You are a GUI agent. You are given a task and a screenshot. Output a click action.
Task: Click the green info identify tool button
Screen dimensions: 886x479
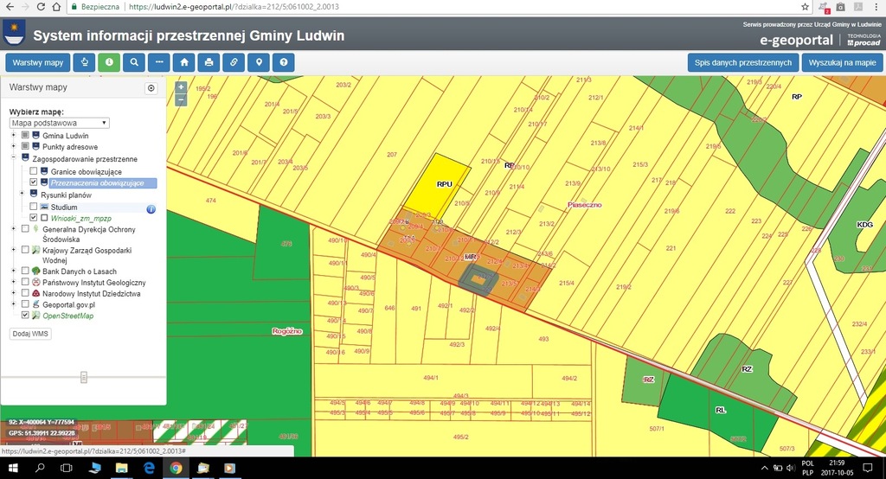(109, 63)
